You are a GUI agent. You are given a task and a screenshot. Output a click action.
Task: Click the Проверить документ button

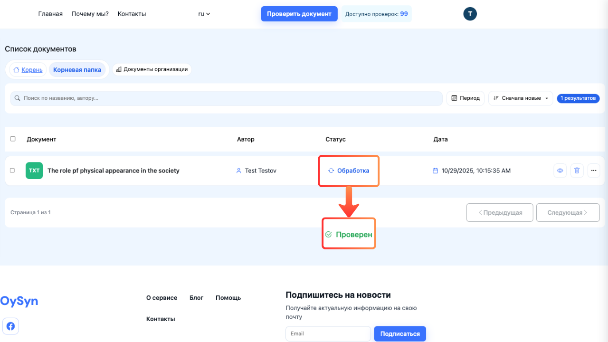299,14
